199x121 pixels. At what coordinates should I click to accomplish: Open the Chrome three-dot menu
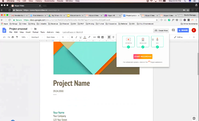click(x=196, y=20)
